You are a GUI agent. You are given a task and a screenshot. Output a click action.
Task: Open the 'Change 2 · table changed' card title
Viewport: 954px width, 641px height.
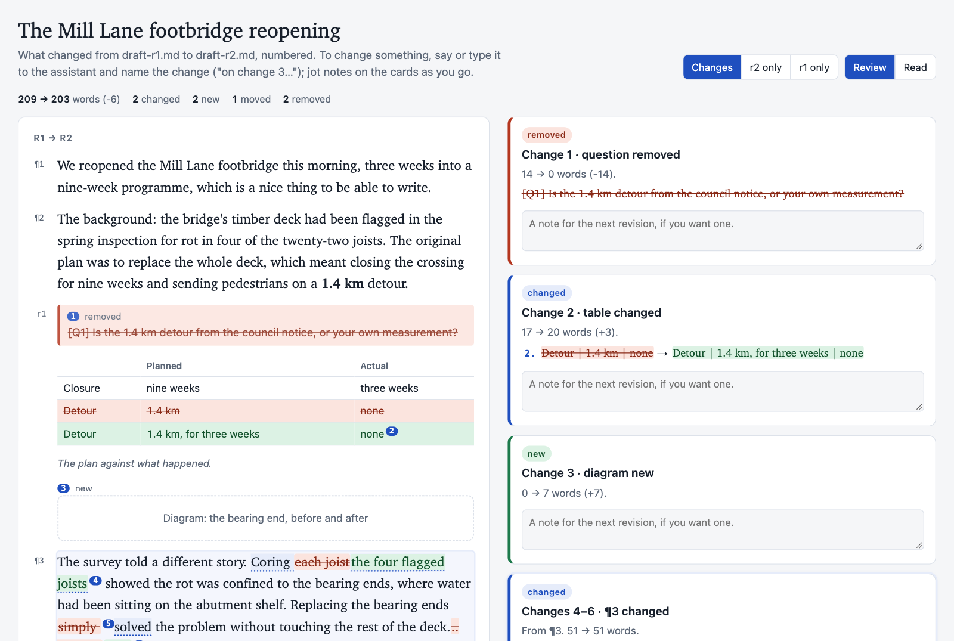pos(591,312)
